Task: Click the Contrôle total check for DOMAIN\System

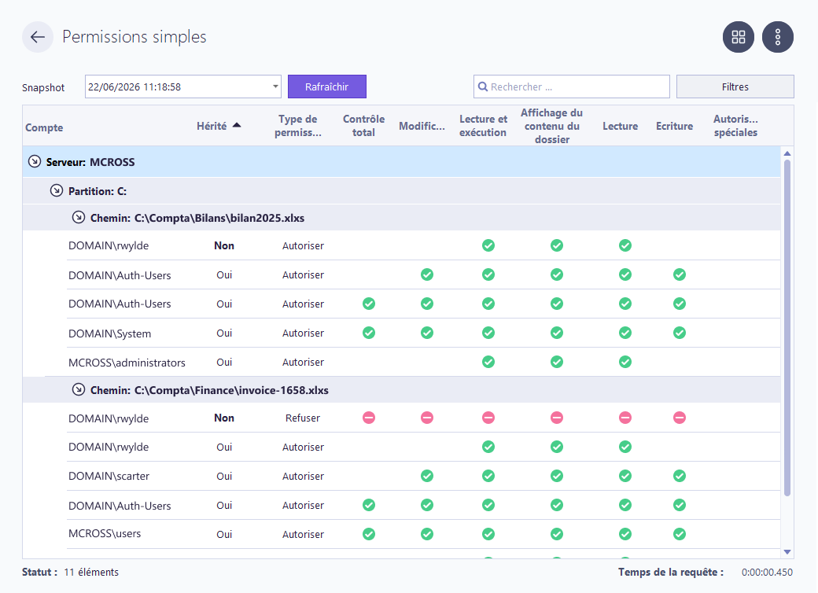Action: point(369,333)
